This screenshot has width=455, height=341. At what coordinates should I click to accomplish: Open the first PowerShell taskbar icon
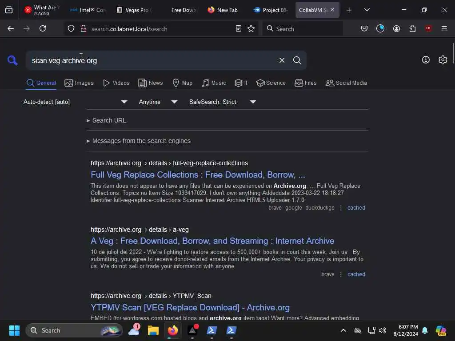[x=212, y=330]
